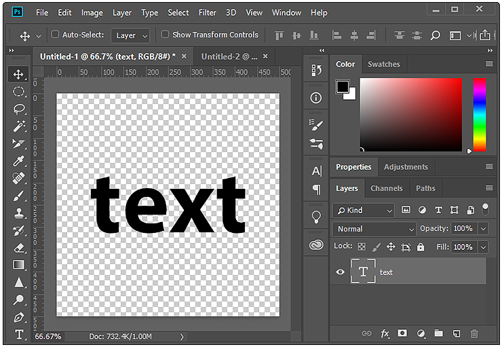Pick a color in the red color field
The height and width of the screenshot is (347, 502).
point(410,115)
